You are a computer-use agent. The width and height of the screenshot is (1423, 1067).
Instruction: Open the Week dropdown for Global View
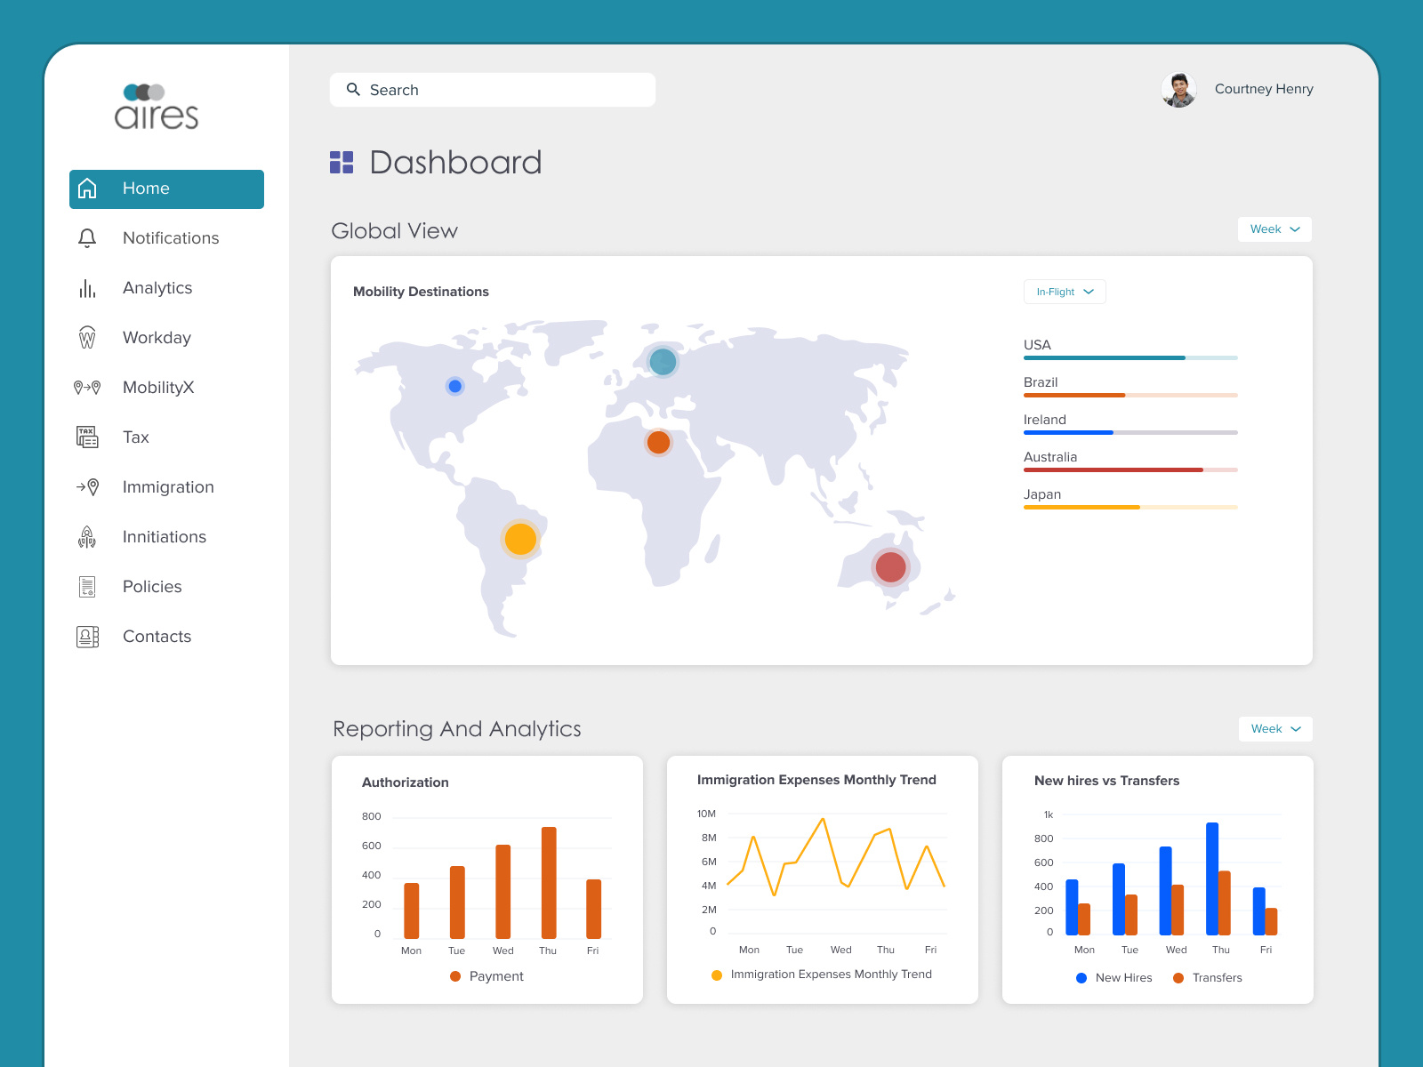coord(1274,229)
